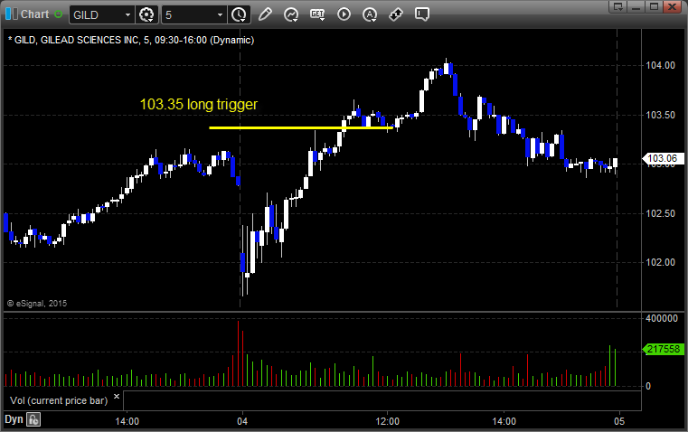Click the 102.50 price axis label

[x=660, y=213]
